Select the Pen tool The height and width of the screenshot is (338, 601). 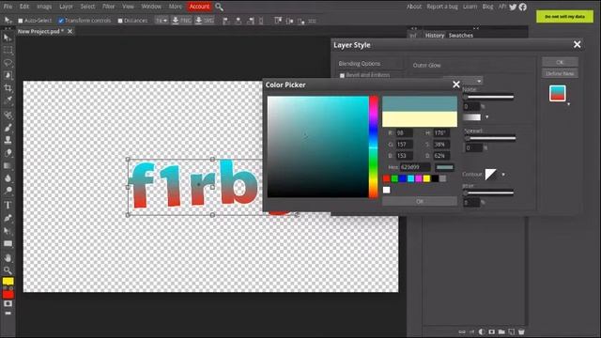click(8, 218)
